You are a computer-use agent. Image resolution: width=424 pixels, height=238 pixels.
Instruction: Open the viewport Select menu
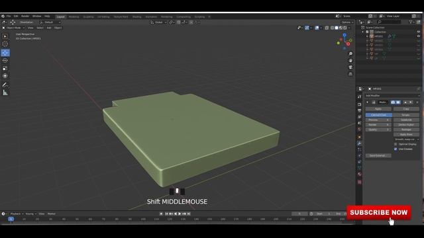[x=40, y=28]
